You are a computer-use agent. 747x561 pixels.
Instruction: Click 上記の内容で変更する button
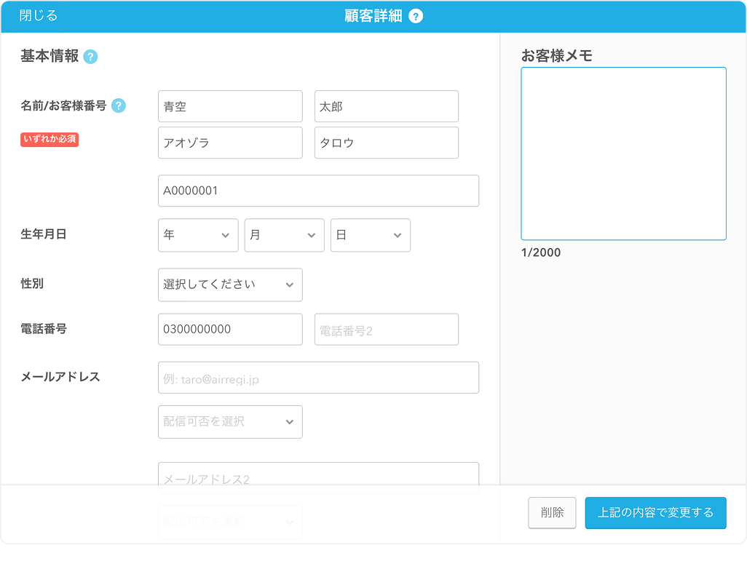655,512
